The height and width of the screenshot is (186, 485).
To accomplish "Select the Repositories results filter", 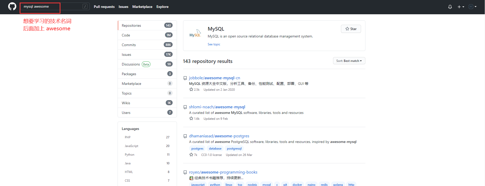I will click(x=147, y=25).
